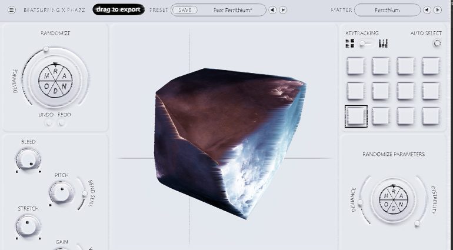Click the 3D Ferrithium rock object
The width and height of the screenshot is (453, 250).
click(x=229, y=143)
